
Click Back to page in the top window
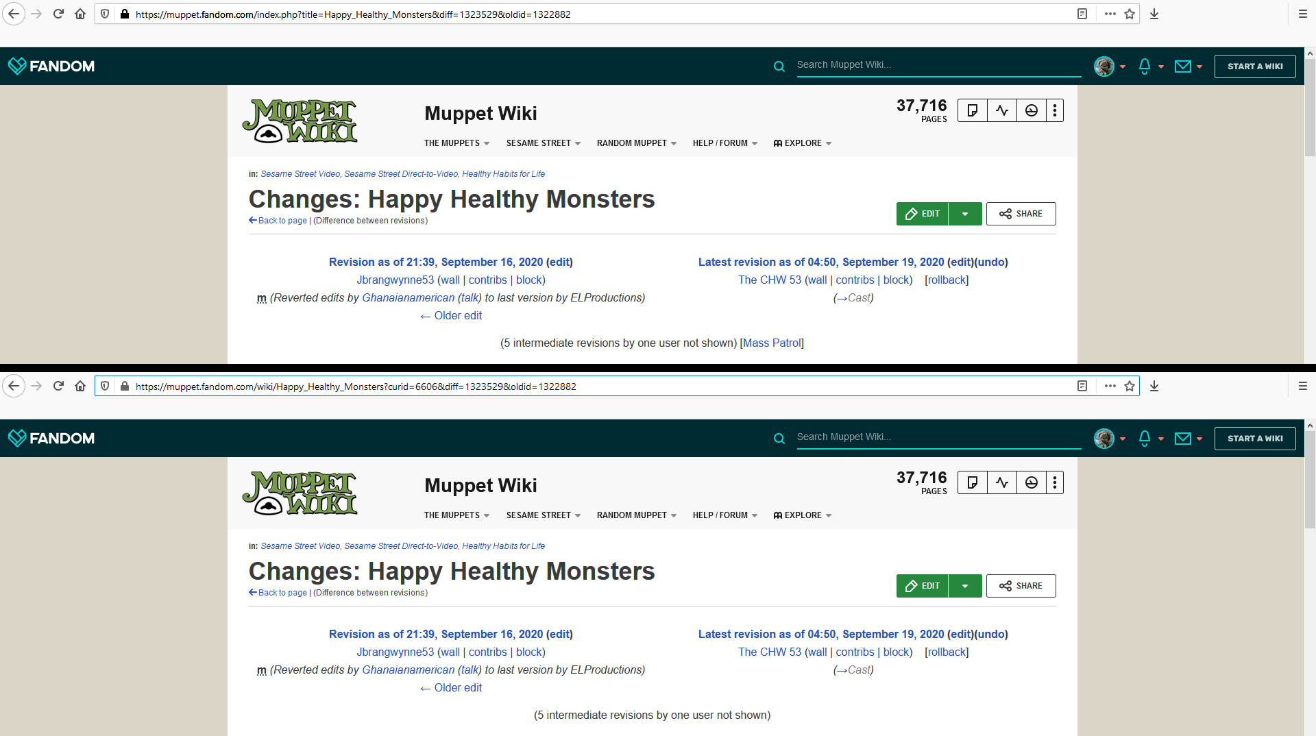click(278, 221)
